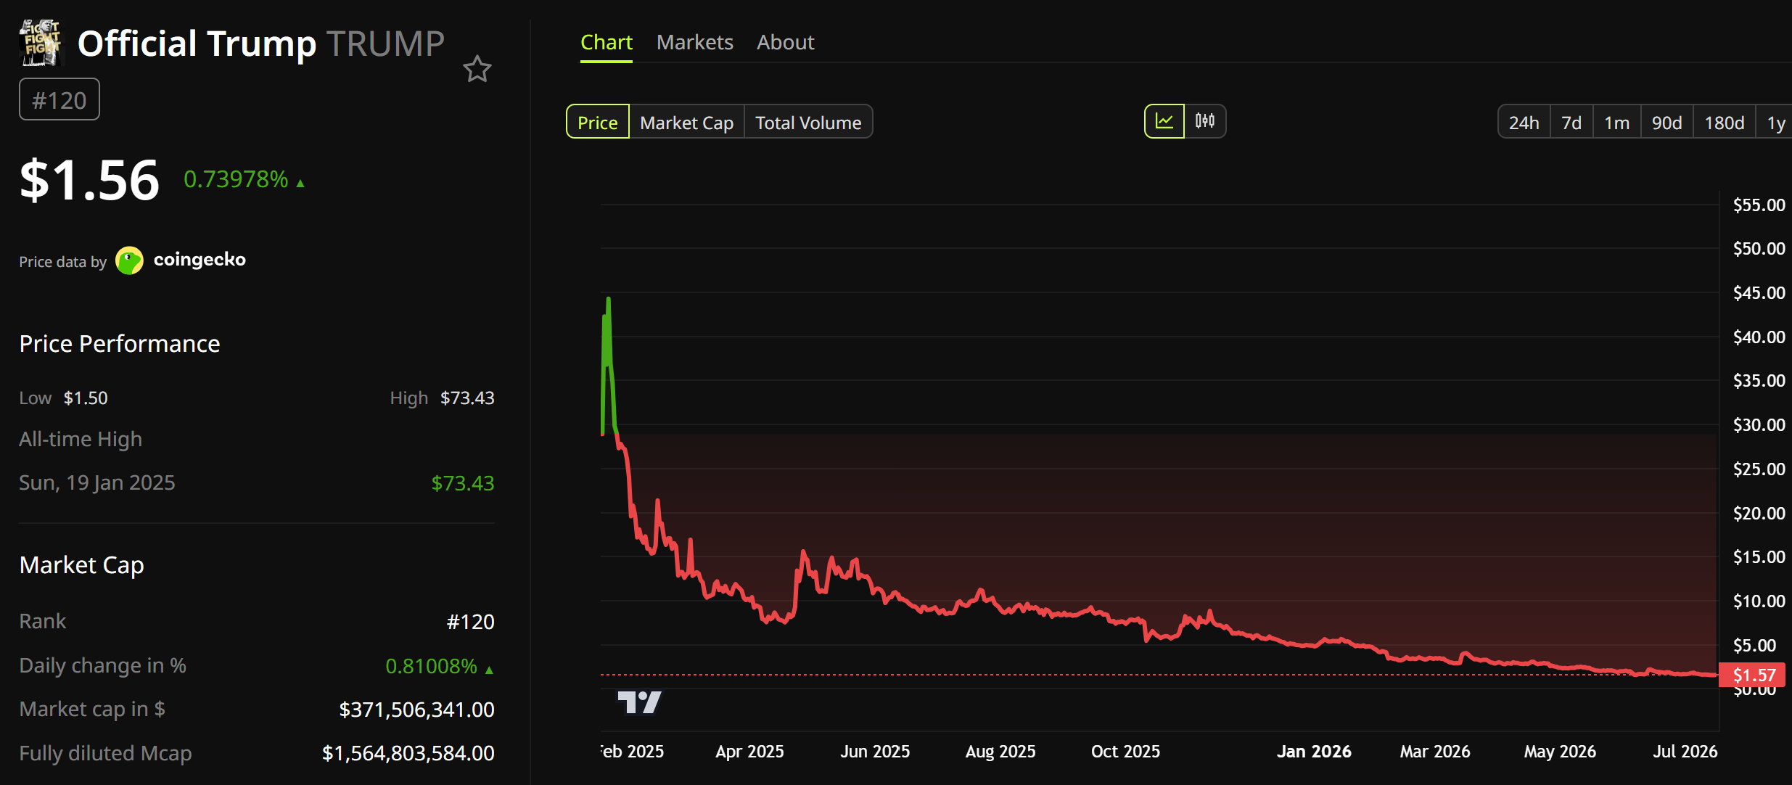
Task: Select the Price chart mode
Action: (x=598, y=122)
